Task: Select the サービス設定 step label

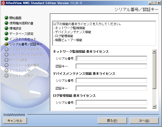Action: tap(18, 60)
